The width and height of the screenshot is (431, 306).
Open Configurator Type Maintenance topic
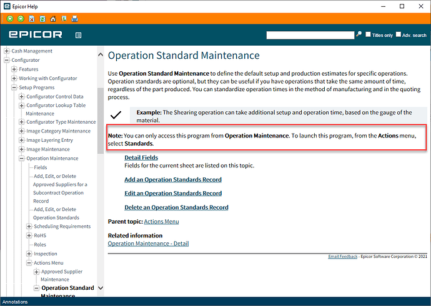pos(61,122)
